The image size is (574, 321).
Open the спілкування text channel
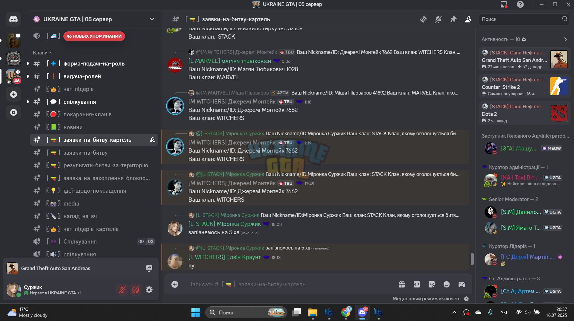tap(94, 102)
